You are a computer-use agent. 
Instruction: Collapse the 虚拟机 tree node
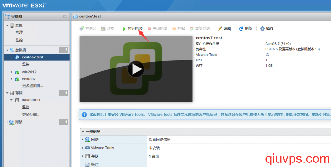pyautogui.click(x=7, y=50)
